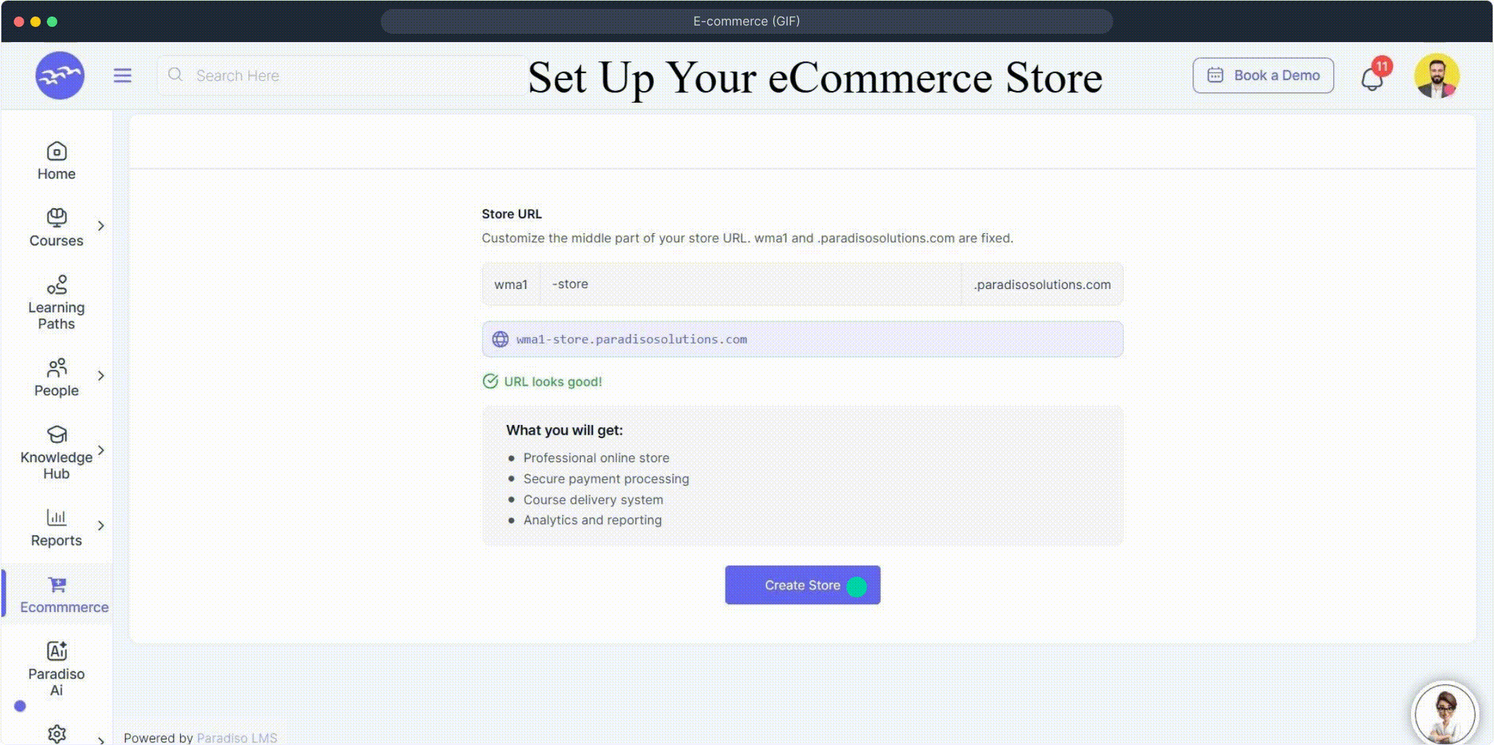
Task: Click the hamburger menu icon
Action: coord(123,75)
